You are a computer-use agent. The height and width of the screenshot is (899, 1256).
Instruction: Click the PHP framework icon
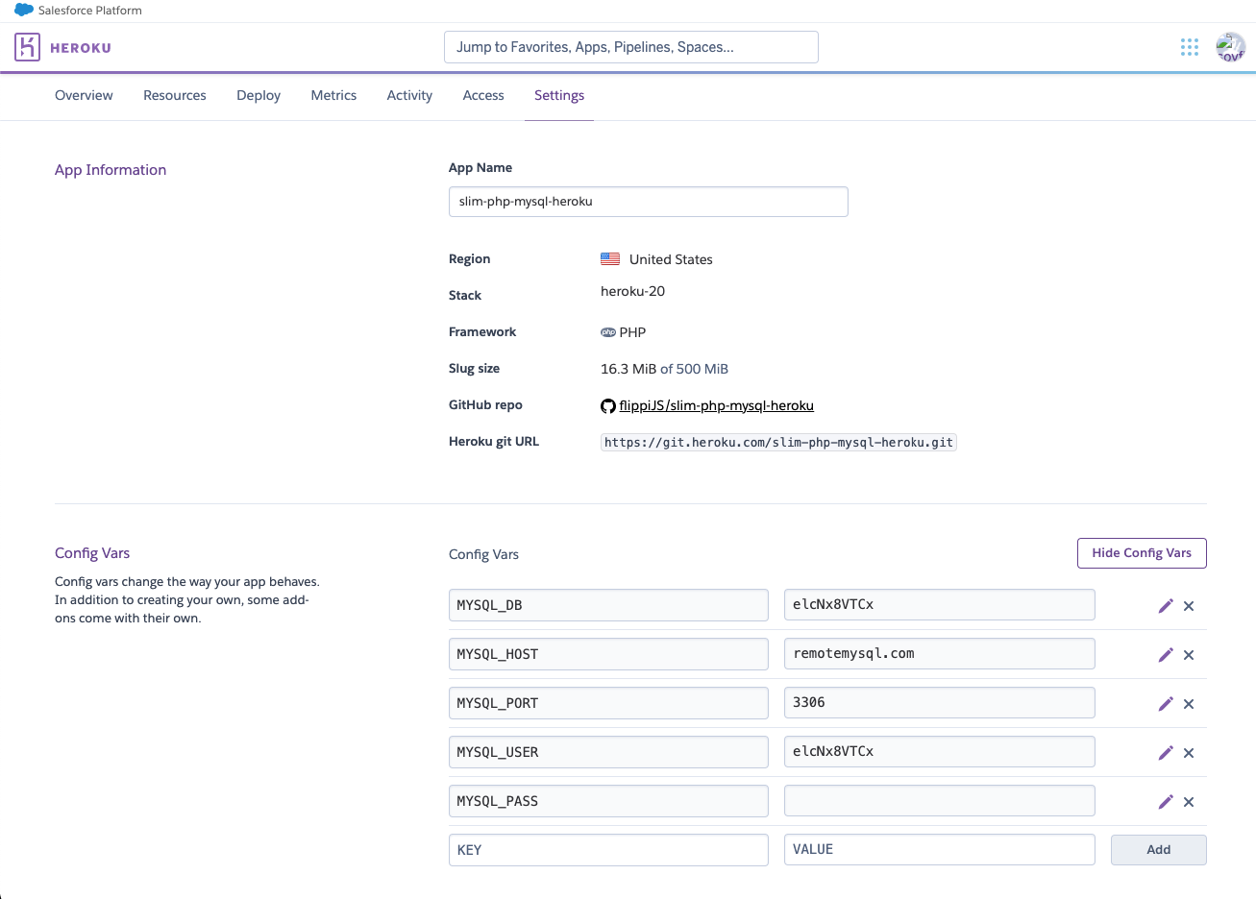tap(608, 332)
